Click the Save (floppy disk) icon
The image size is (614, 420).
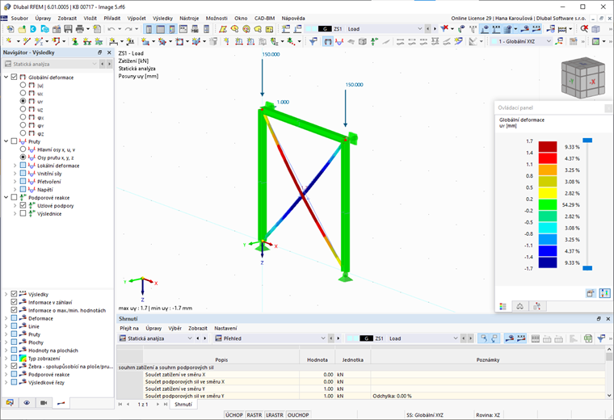(x=68, y=29)
